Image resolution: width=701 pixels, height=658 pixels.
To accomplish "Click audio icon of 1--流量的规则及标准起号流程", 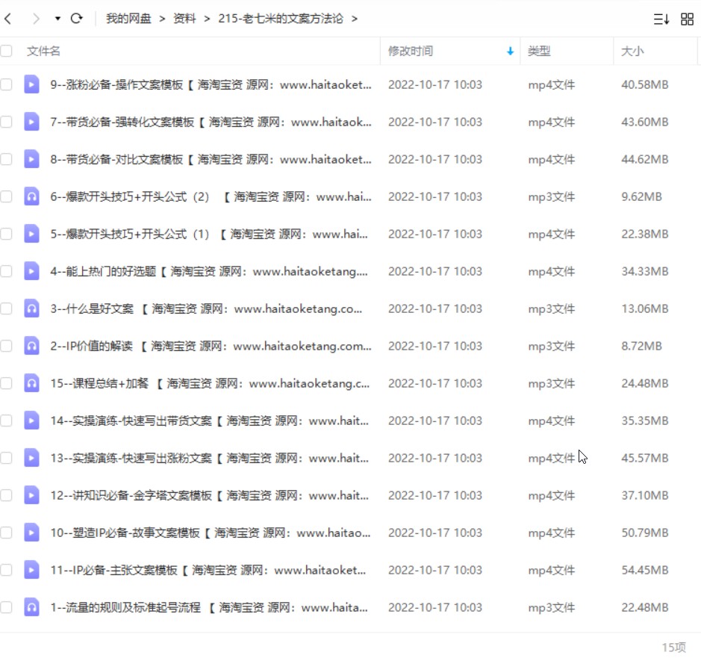I will pyautogui.click(x=32, y=607).
